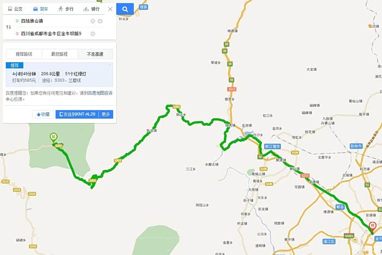382x255 pixels.
Task: Switch to 公交 transit tab
Action: 15,9
